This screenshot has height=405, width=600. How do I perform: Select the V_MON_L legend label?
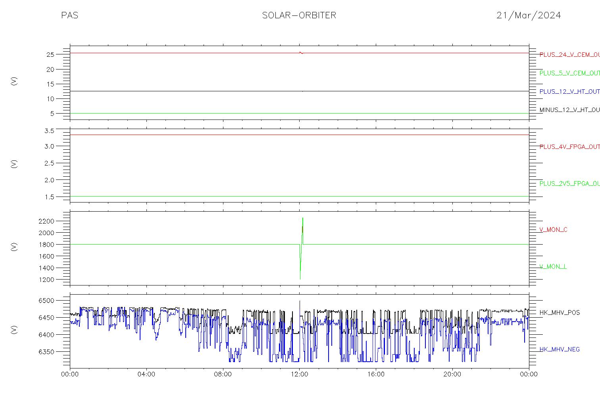[x=553, y=267]
